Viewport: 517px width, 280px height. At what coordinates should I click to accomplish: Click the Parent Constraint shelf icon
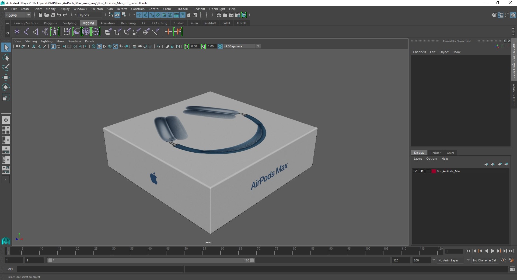point(108,32)
